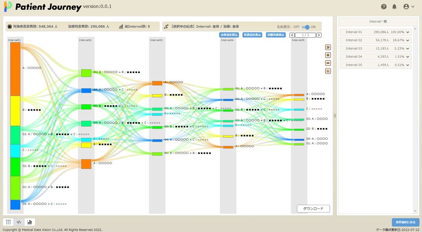Open the help question mark icon
The image size is (422, 232).
[x=384, y=7]
